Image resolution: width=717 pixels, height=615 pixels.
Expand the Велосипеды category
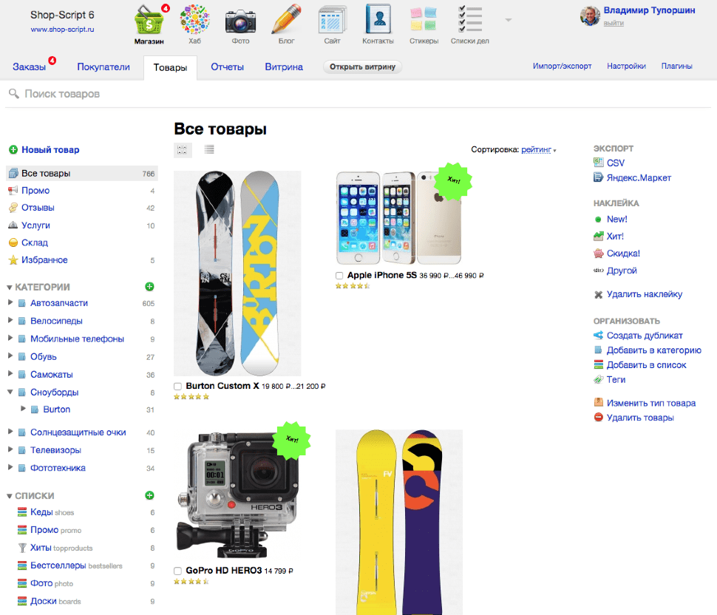click(10, 321)
